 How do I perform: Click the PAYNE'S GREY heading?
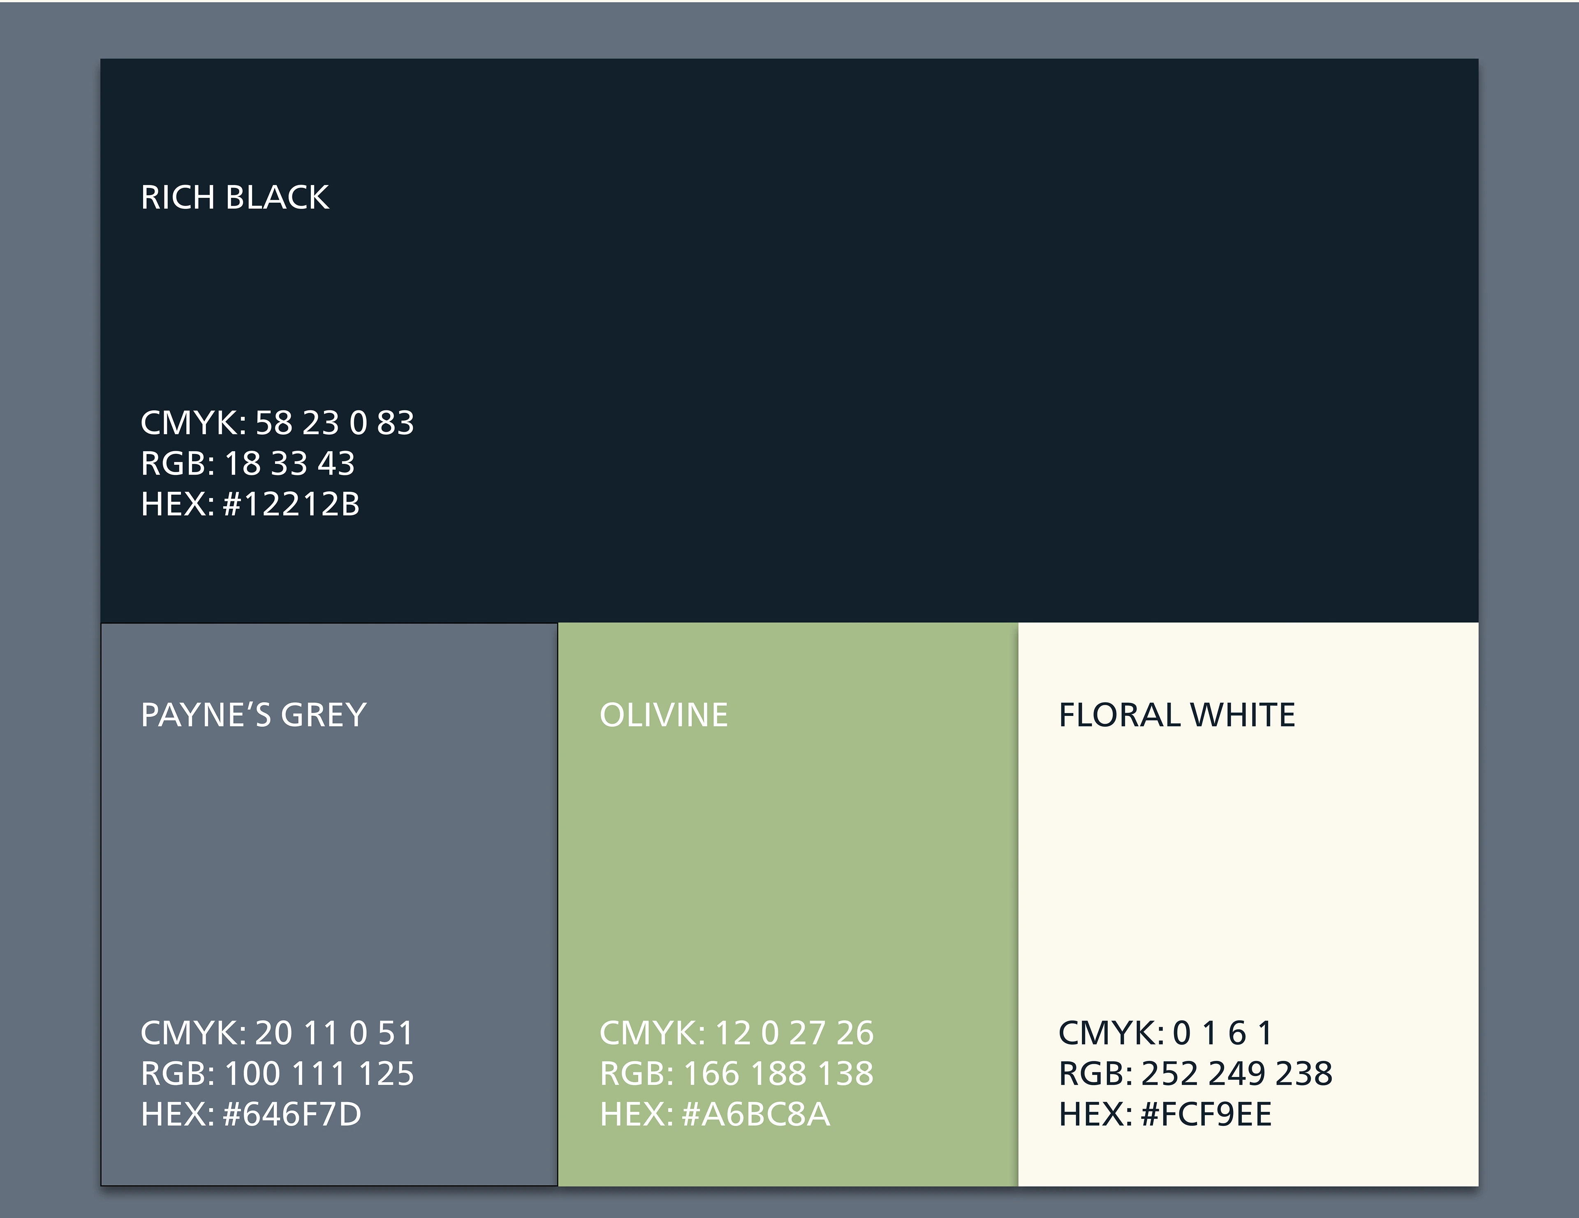(254, 715)
